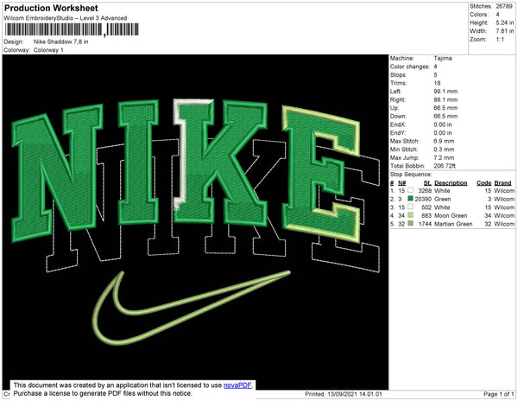Select the max stitch value '6.9 mm'
This screenshot has width=518, height=401.
pyautogui.click(x=444, y=141)
